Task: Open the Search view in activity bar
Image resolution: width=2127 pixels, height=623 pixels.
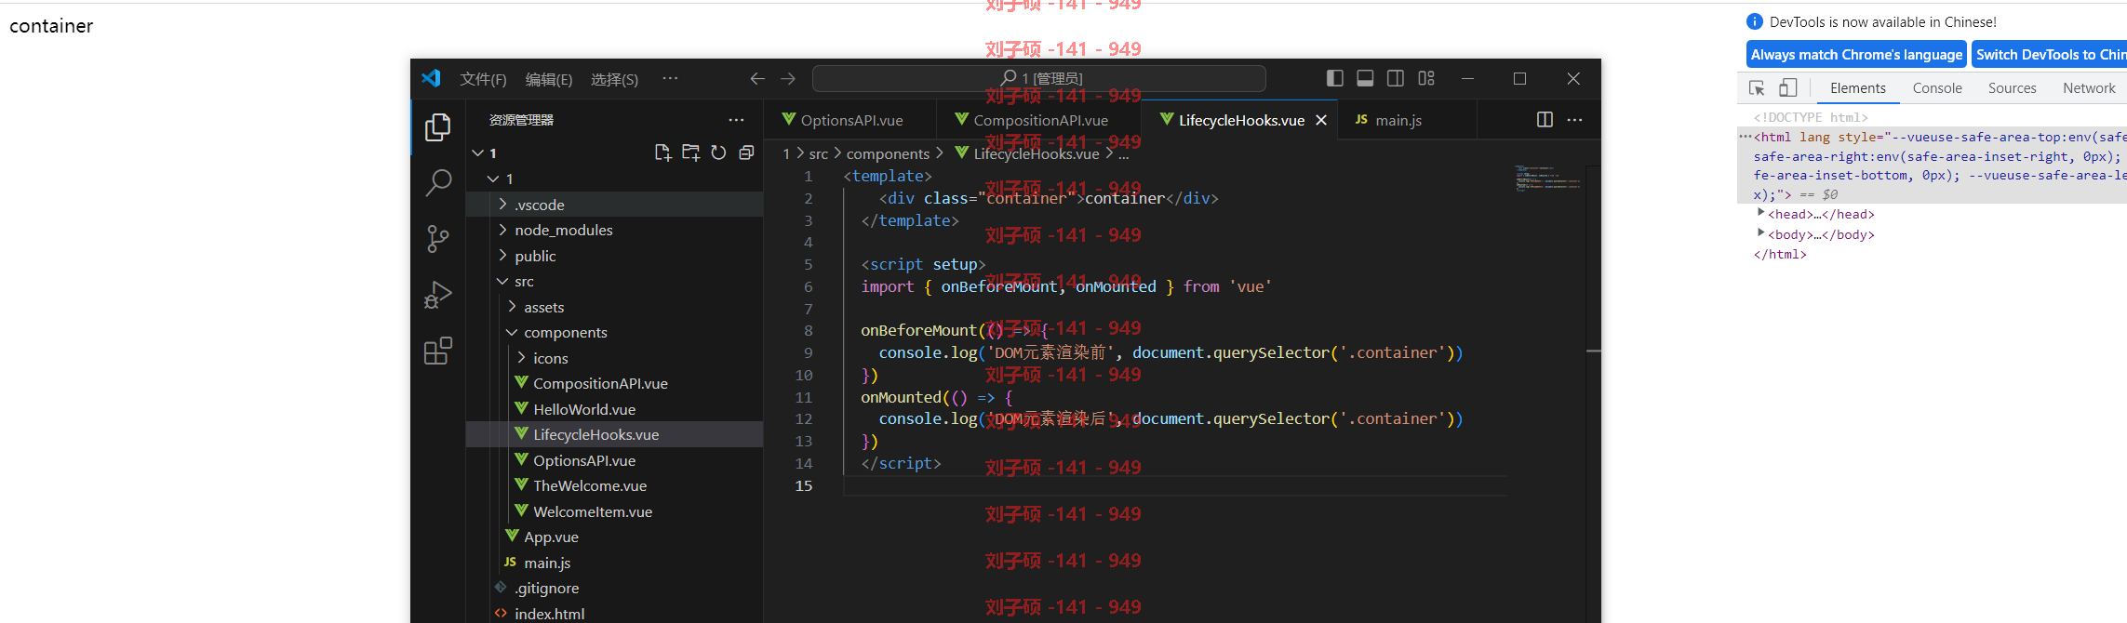Action: pos(437,183)
